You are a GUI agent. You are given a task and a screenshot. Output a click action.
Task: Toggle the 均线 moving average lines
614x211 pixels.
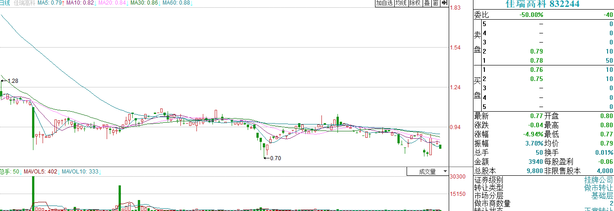click(x=401, y=3)
